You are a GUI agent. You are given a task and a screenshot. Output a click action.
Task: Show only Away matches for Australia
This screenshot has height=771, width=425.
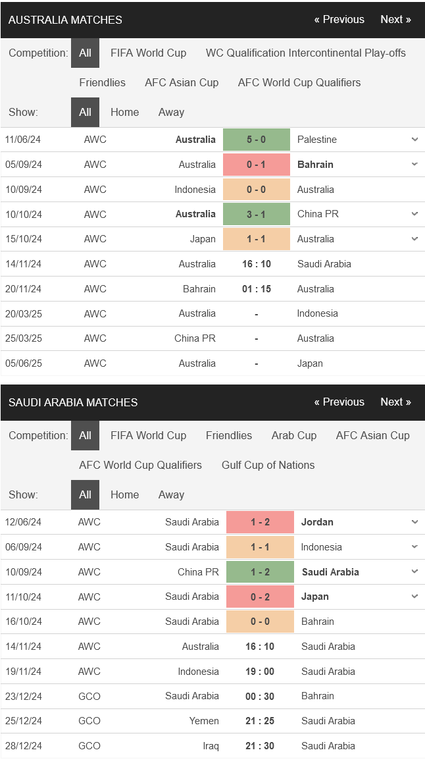(x=171, y=112)
